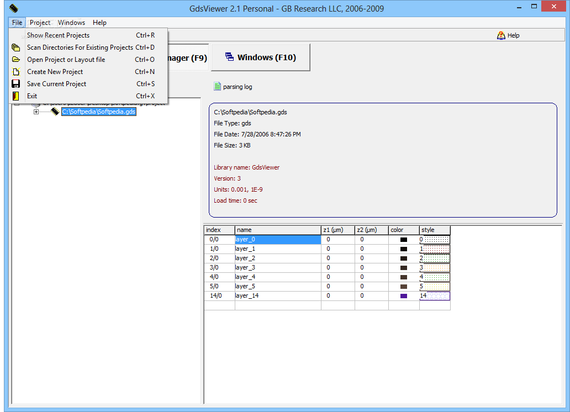The width and height of the screenshot is (570, 412).
Task: Select the layer_5 name cell
Action: pyautogui.click(x=278, y=287)
